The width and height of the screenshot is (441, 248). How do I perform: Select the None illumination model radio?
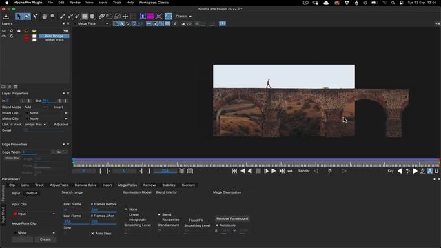126,209
